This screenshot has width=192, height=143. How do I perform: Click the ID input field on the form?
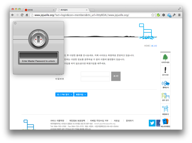click(95, 74)
